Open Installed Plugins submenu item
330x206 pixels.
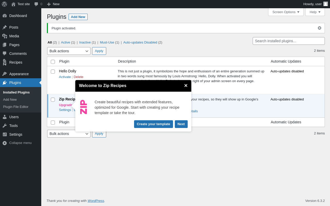click(x=16, y=92)
